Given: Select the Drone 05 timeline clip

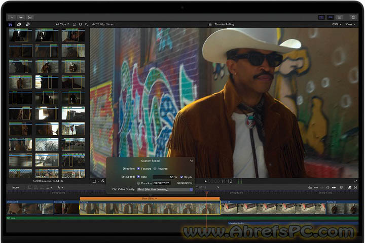Looking at the screenshot, I should click(x=273, y=208).
